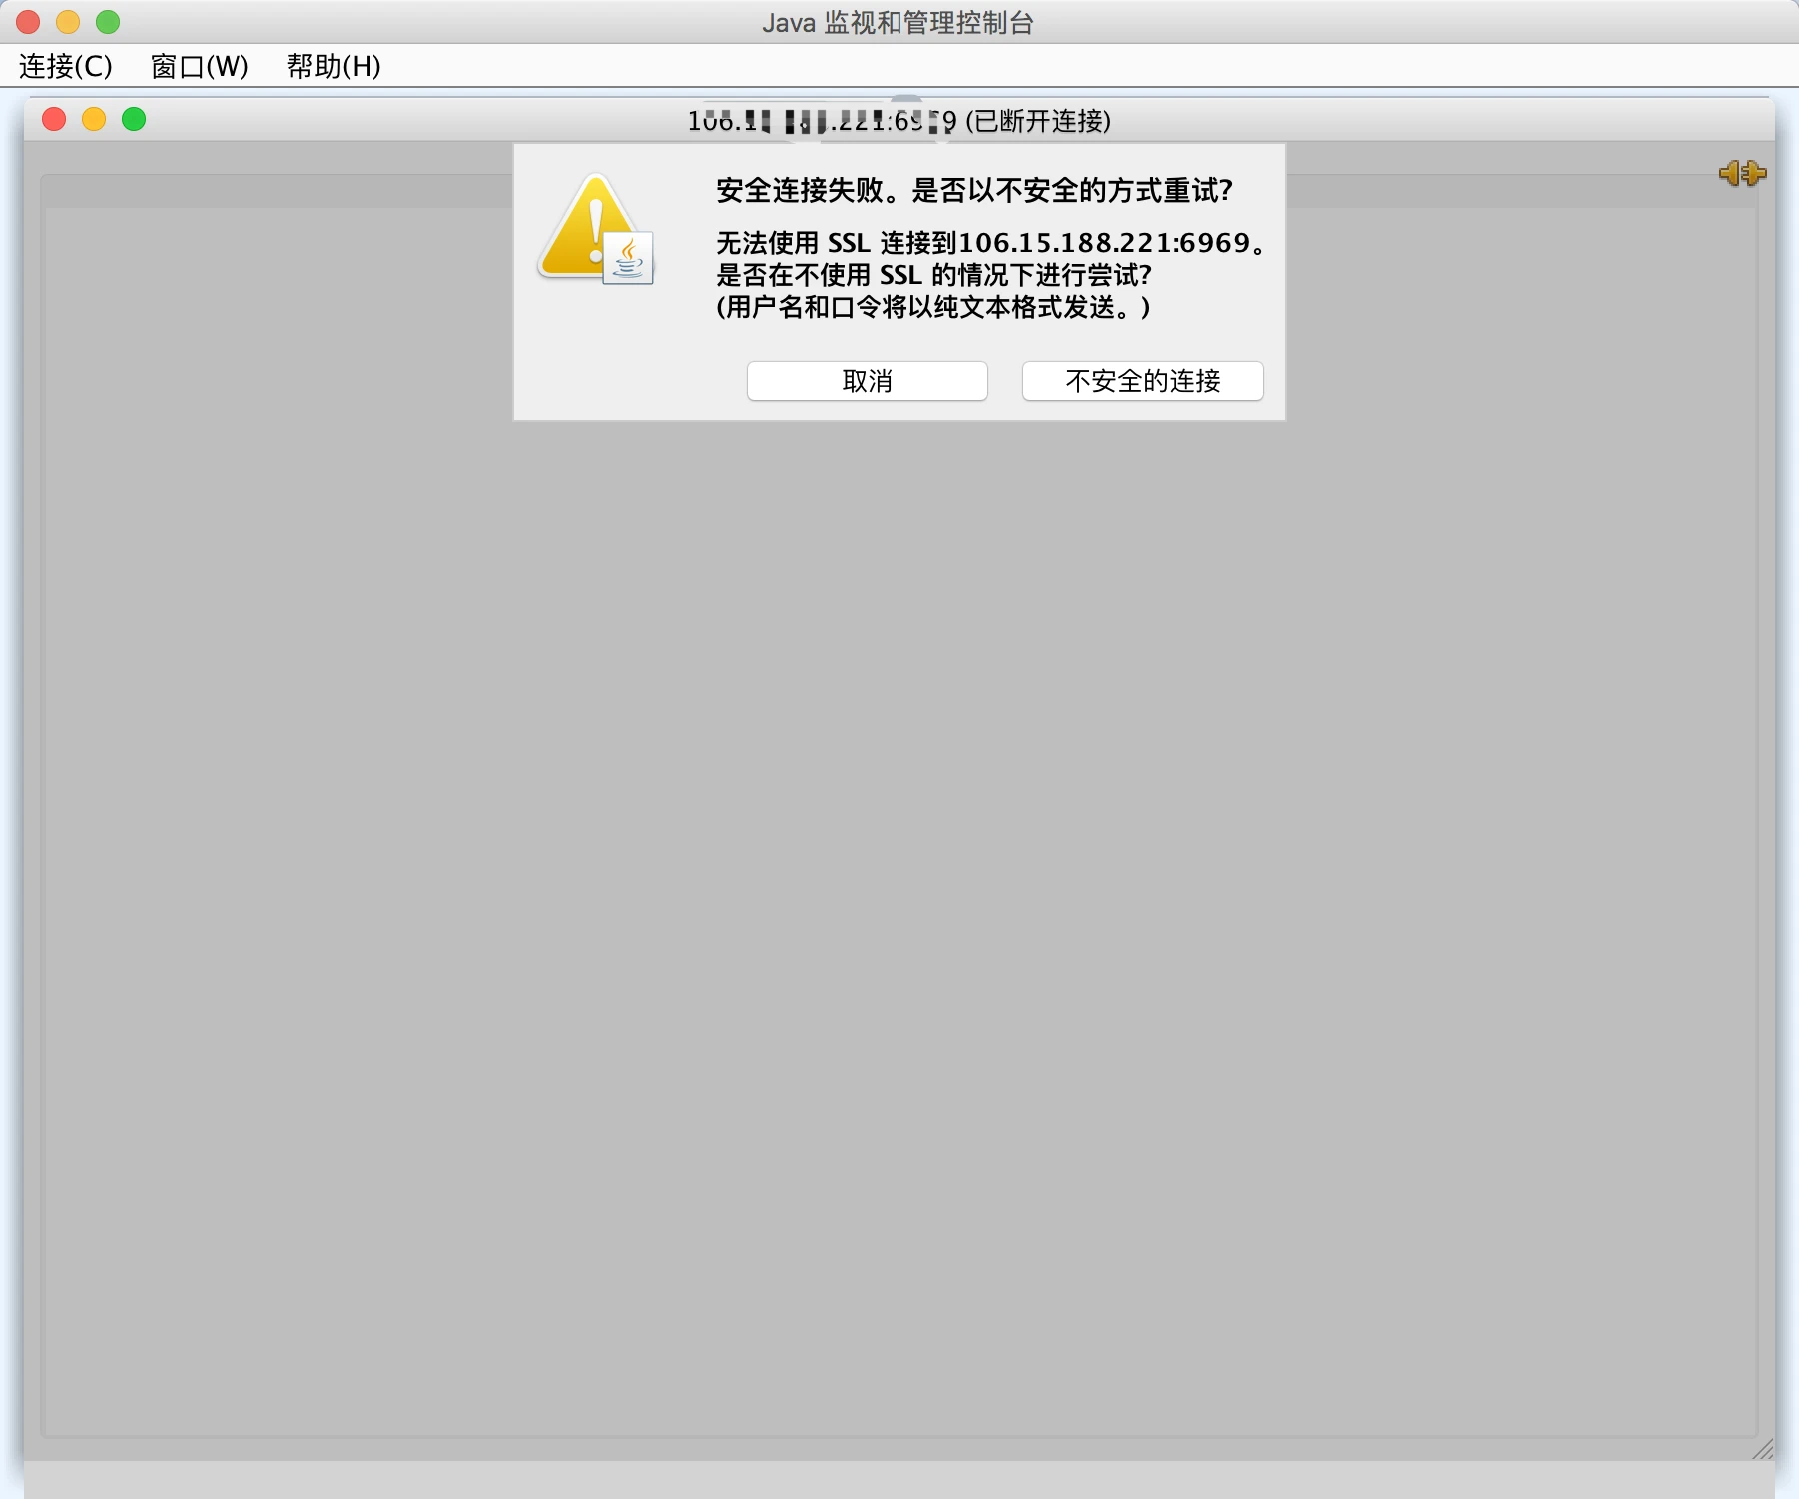Click the warning Java icon in dialog
The height and width of the screenshot is (1499, 1799).
click(x=596, y=229)
